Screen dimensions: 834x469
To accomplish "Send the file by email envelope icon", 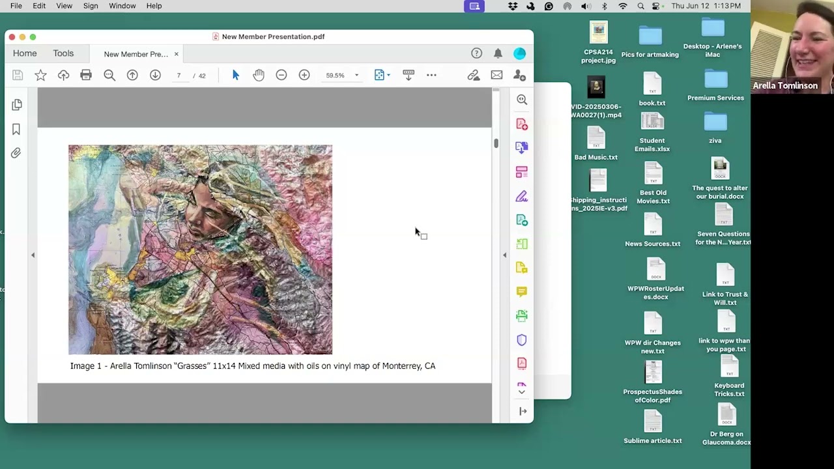I will 496,76.
